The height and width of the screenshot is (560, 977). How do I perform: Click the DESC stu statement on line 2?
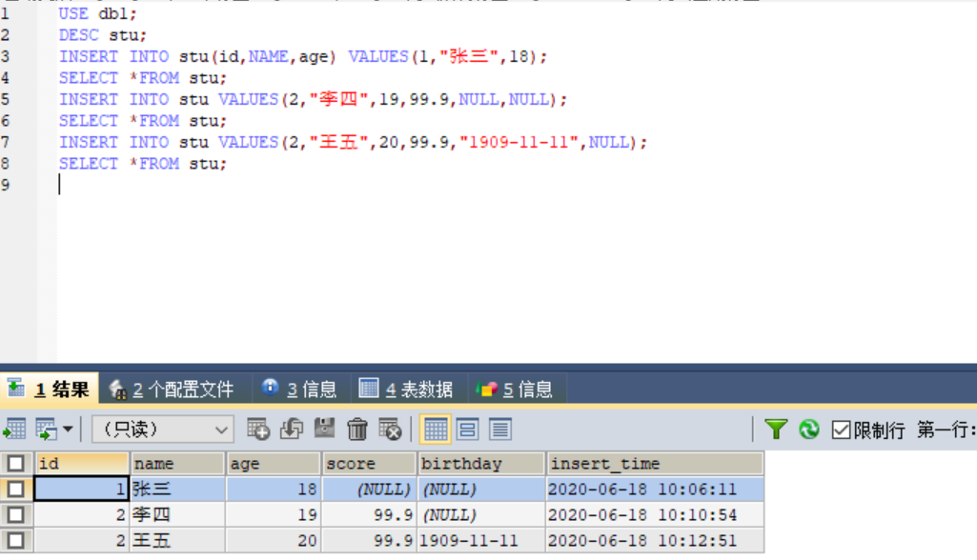click(x=103, y=35)
